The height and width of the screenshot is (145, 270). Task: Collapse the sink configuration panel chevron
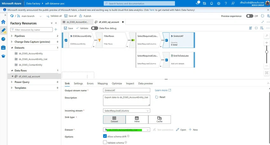tap(268, 83)
